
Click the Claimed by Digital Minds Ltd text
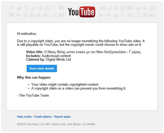coord(48,60)
